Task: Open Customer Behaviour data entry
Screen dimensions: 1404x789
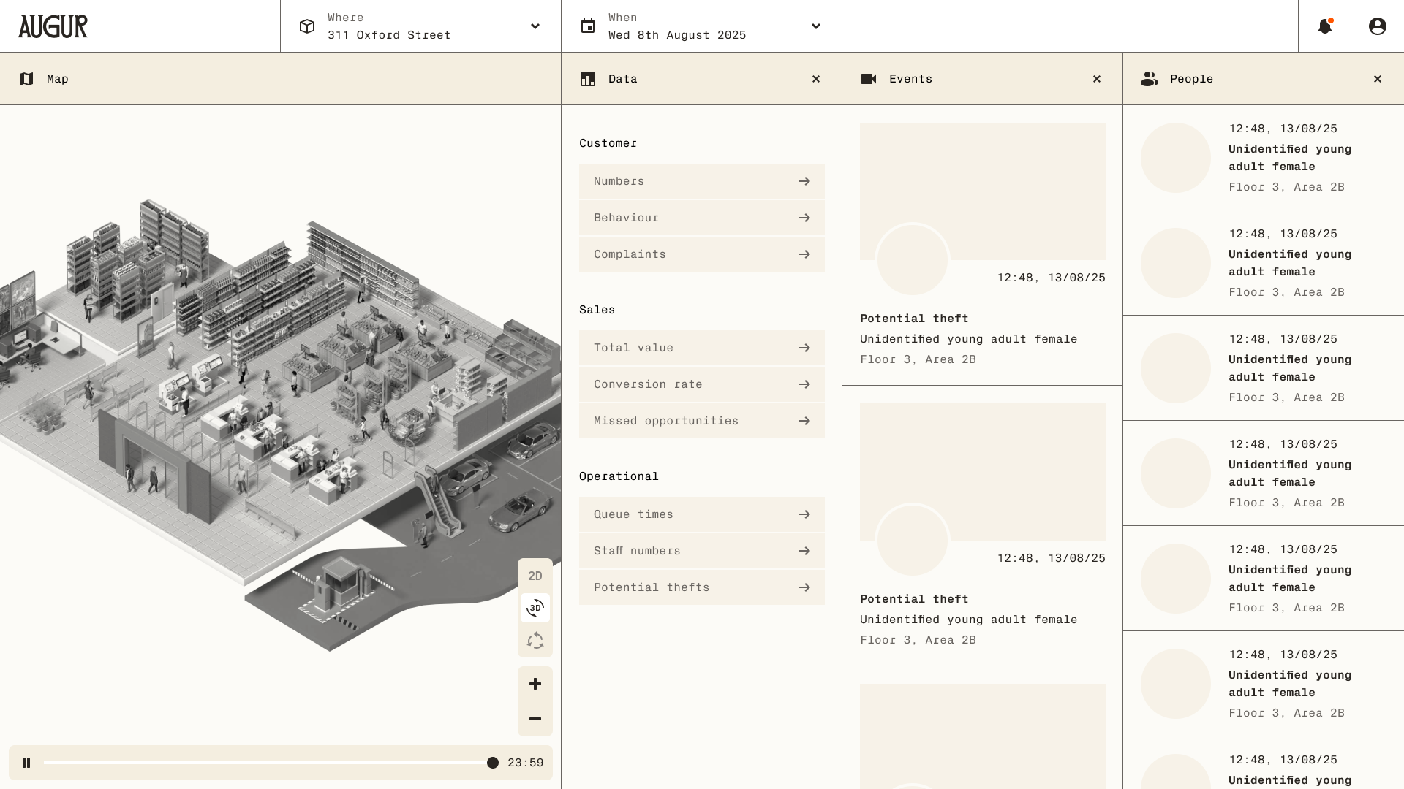Action: [x=701, y=218]
